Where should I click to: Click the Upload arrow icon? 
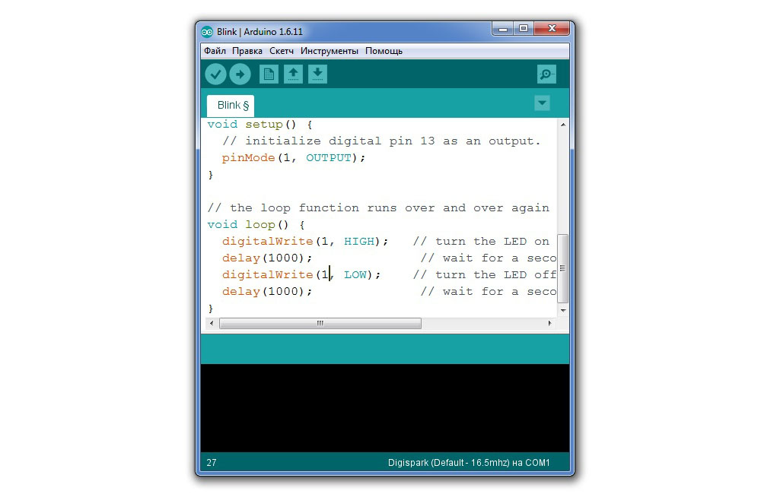tap(240, 74)
